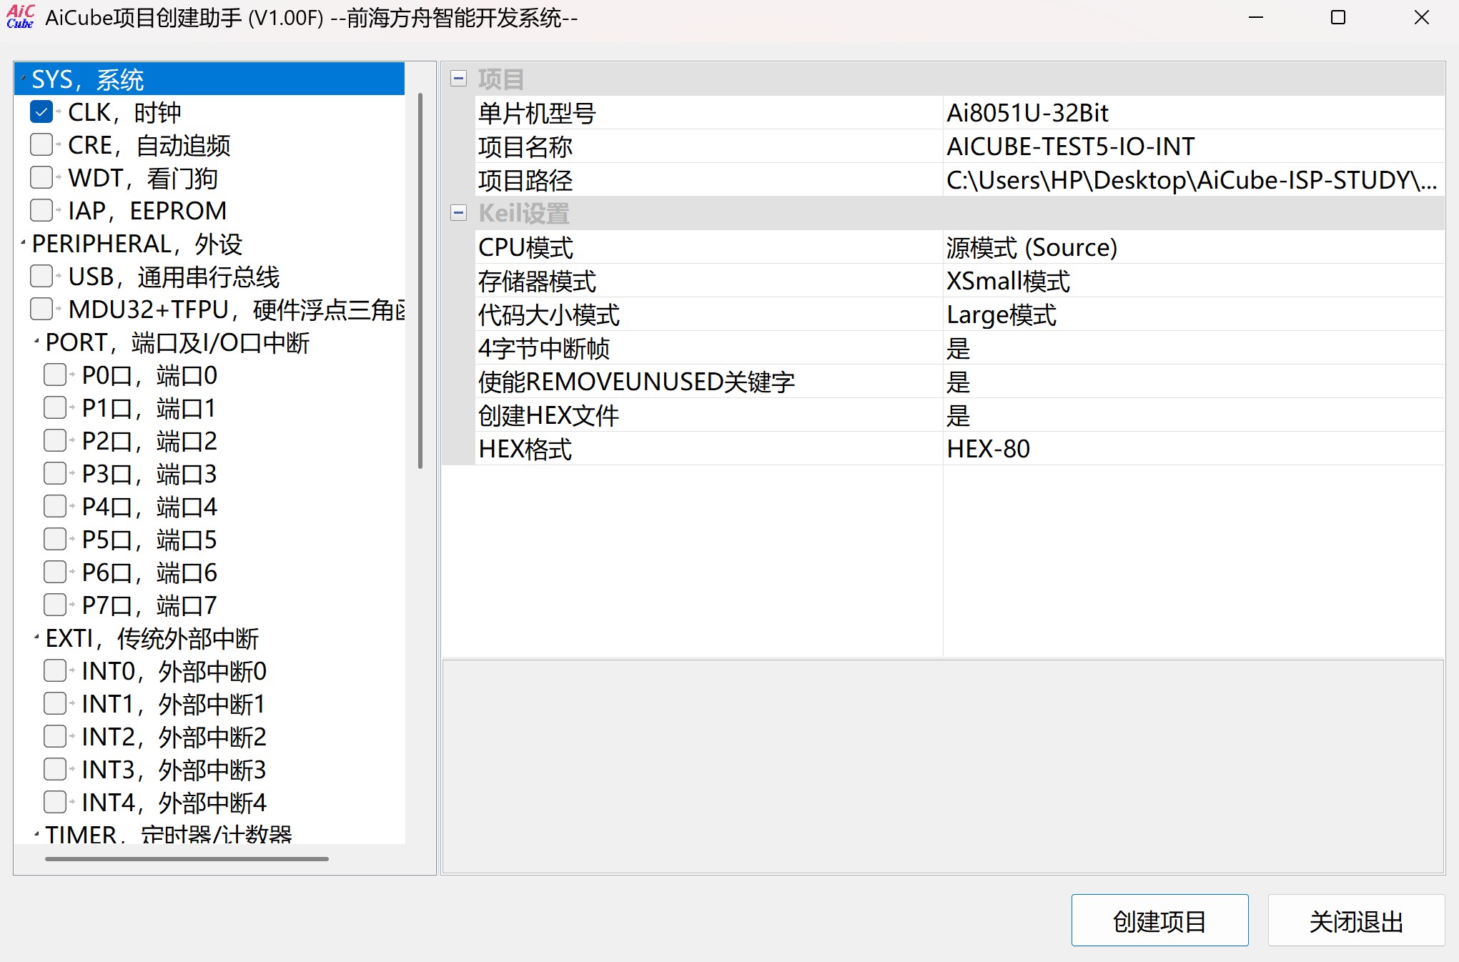The image size is (1459, 962).
Task: Tick the P2口 端口2 checkbox
Action: pos(55,441)
